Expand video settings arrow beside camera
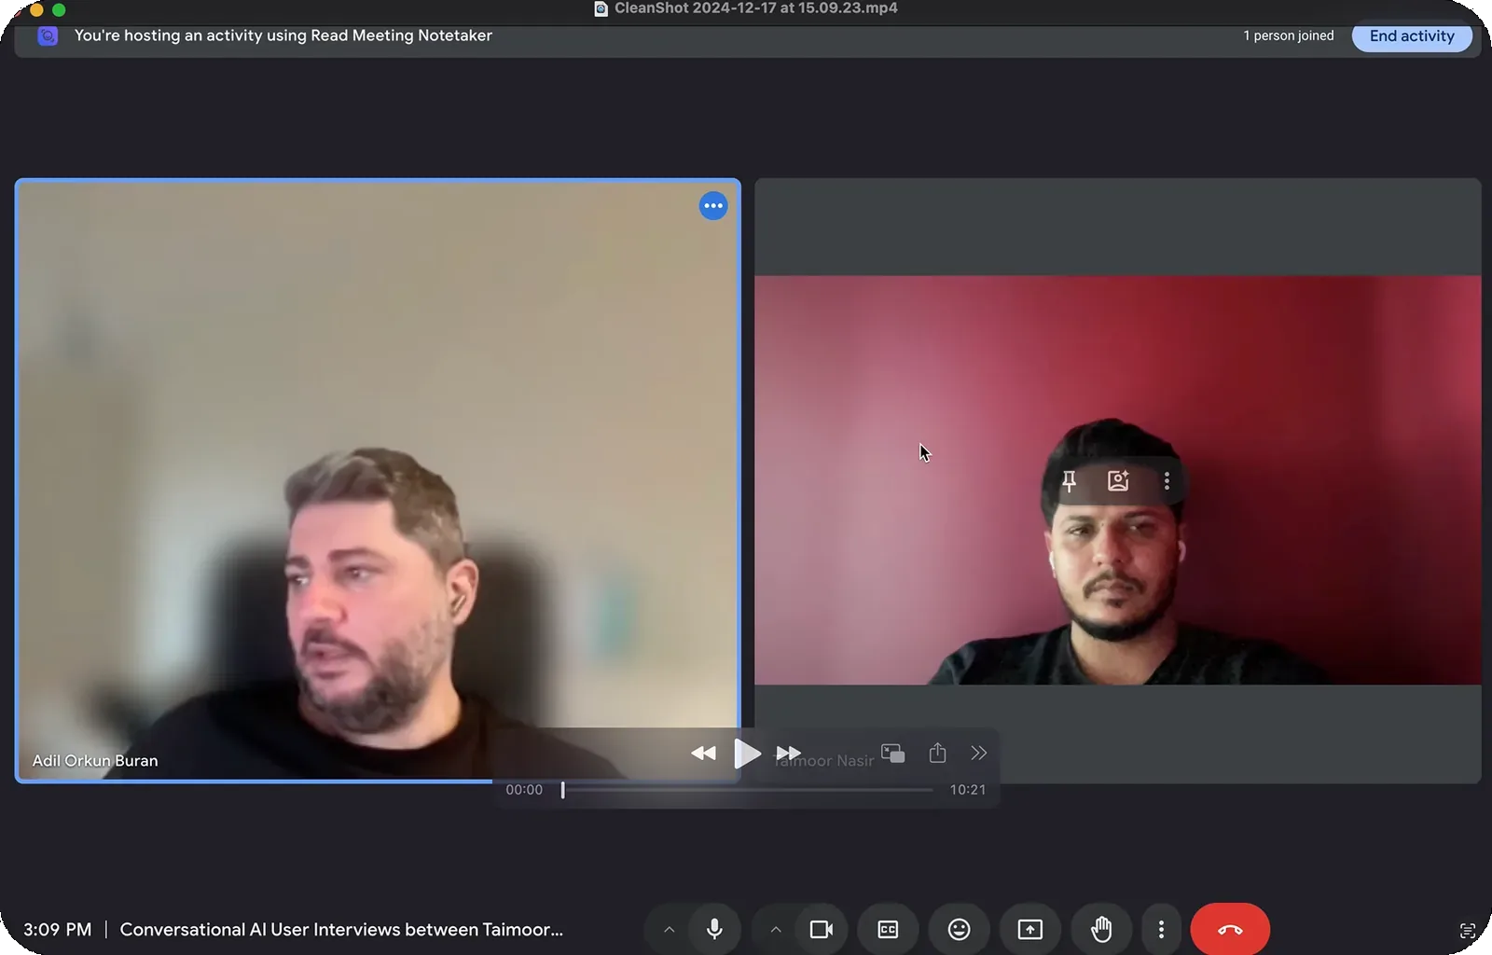Screen dimensions: 1492x955 pyautogui.click(x=775, y=929)
